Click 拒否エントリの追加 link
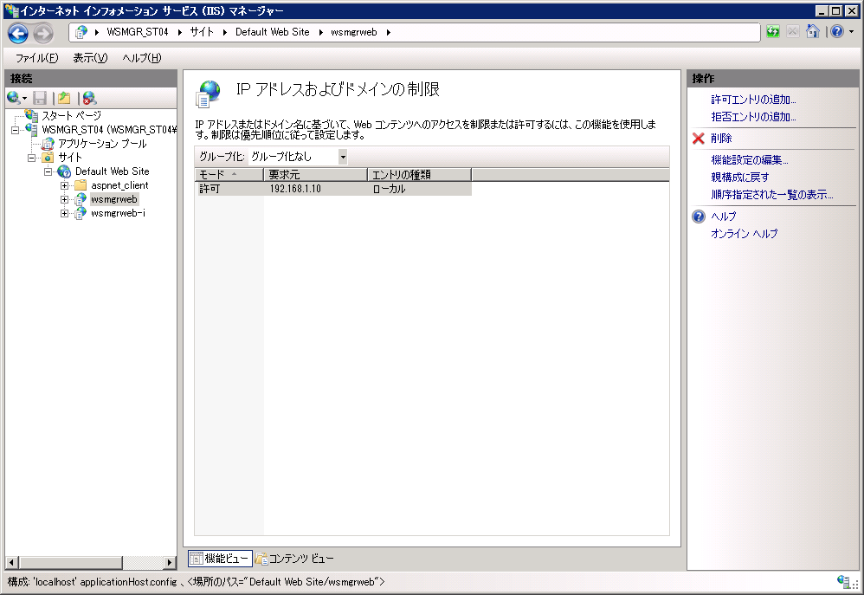 753,116
